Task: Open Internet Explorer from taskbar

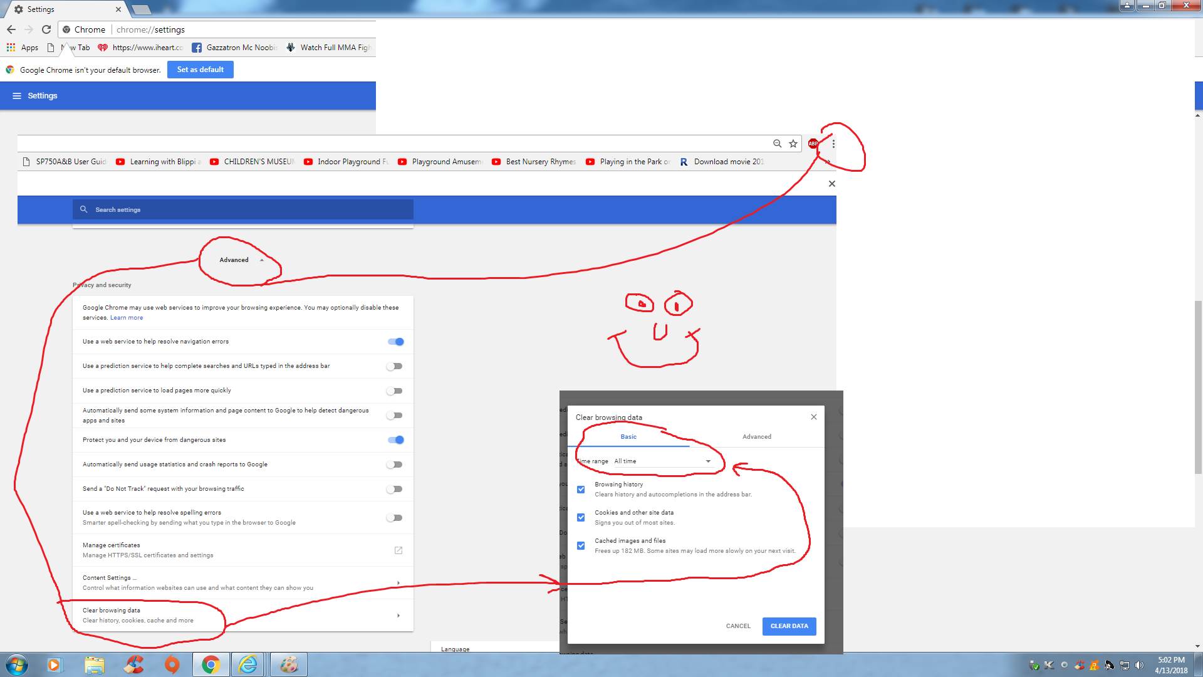Action: point(248,664)
